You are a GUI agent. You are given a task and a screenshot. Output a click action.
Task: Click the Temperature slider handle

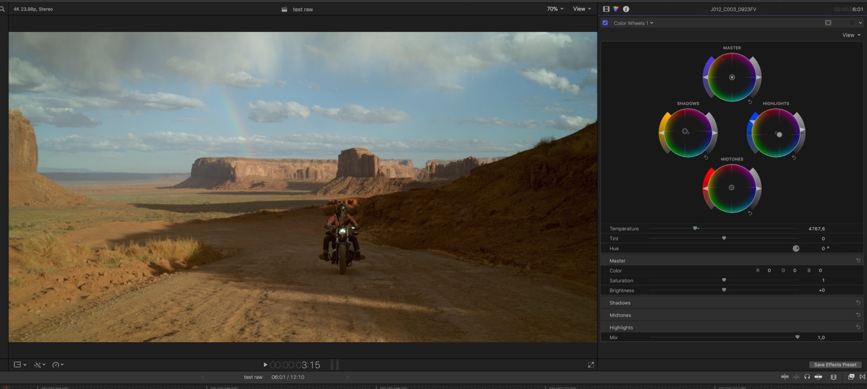click(695, 229)
